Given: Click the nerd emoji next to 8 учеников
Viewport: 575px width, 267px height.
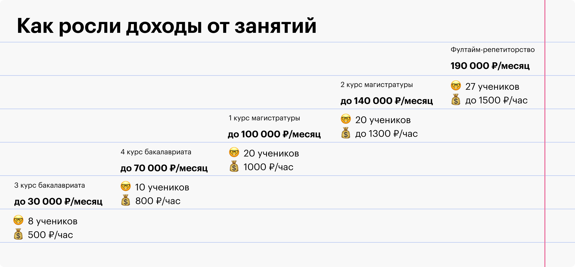Looking at the screenshot, I should tap(18, 220).
